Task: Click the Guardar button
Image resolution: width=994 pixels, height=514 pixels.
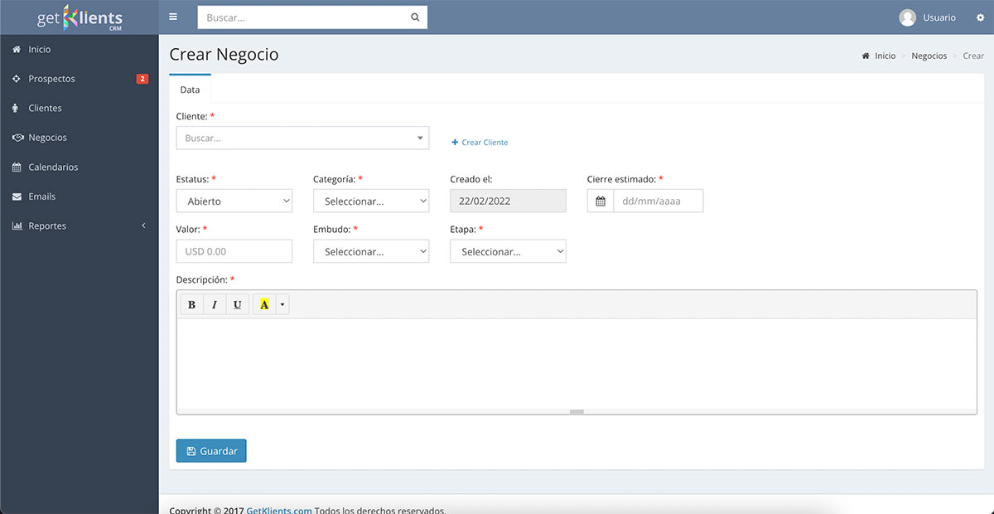Action: (211, 451)
